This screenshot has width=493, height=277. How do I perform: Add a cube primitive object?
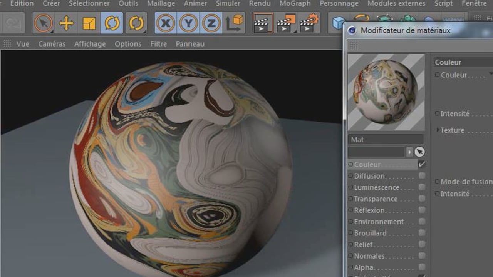pyautogui.click(x=339, y=23)
